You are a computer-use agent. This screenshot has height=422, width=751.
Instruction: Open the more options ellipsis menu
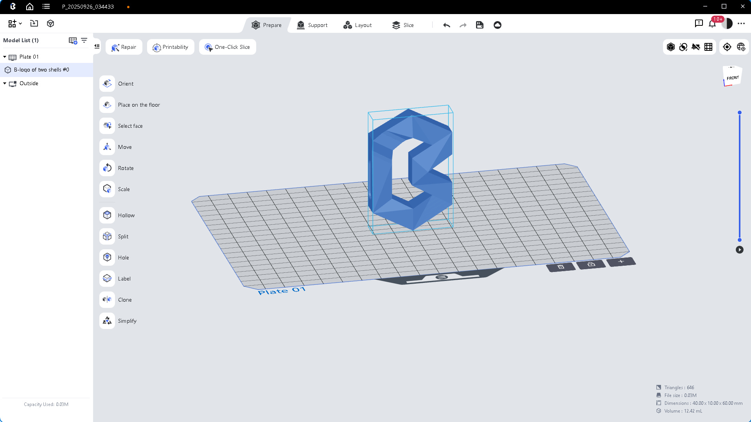click(741, 23)
